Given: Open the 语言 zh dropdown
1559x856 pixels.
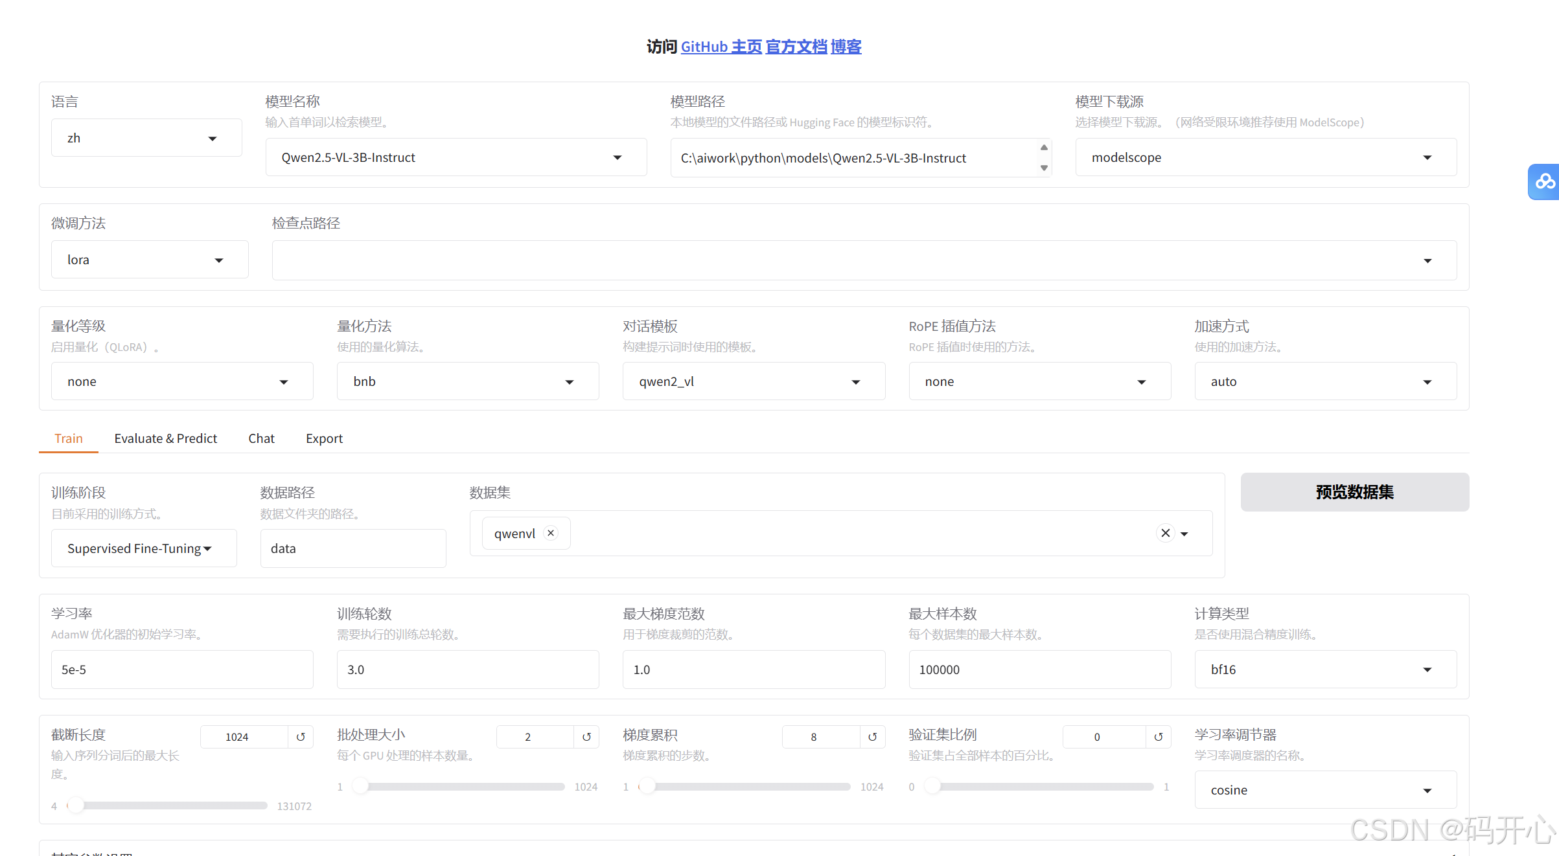Looking at the screenshot, I should [146, 138].
